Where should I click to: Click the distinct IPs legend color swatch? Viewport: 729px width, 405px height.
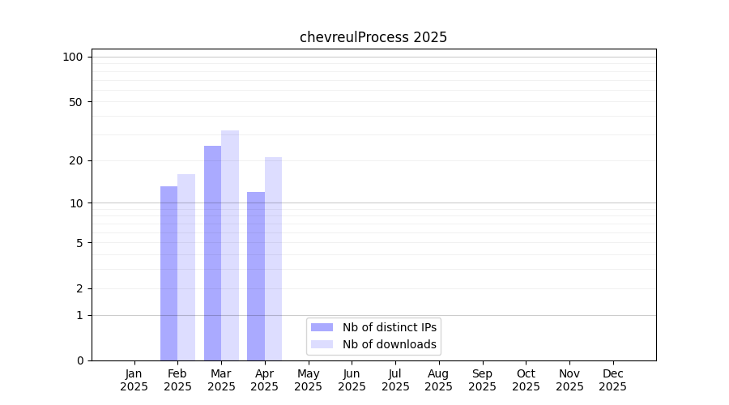point(322,327)
